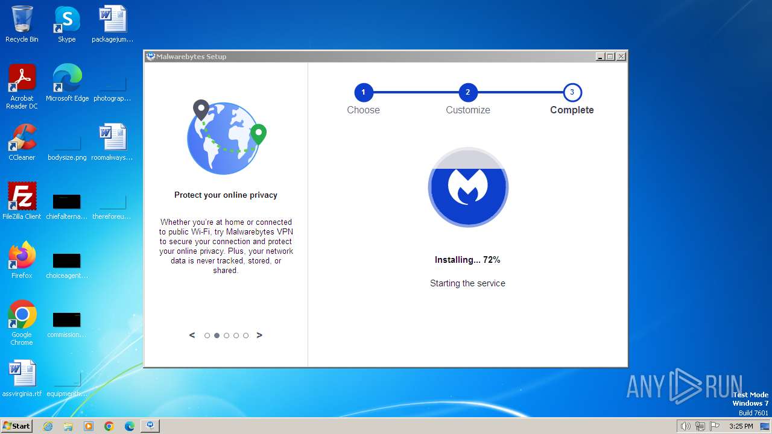772x434 pixels.
Task: Open Chrome from the taskbar
Action: point(109,426)
